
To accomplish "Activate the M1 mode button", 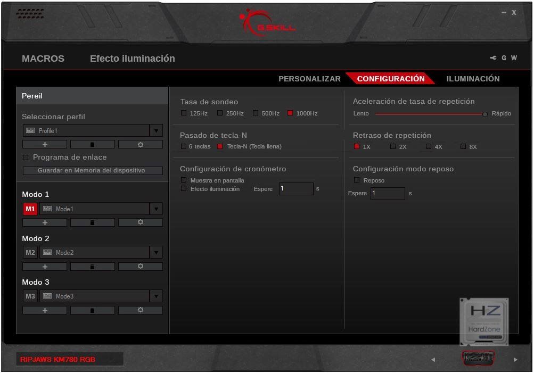I will pos(30,209).
